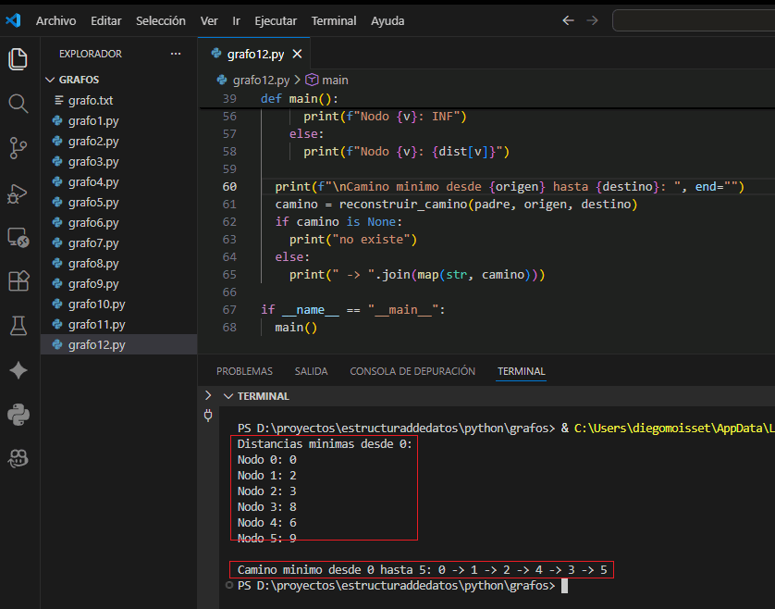Screen dimensions: 775x609
Task: Click the command center search box
Action: [694, 20]
